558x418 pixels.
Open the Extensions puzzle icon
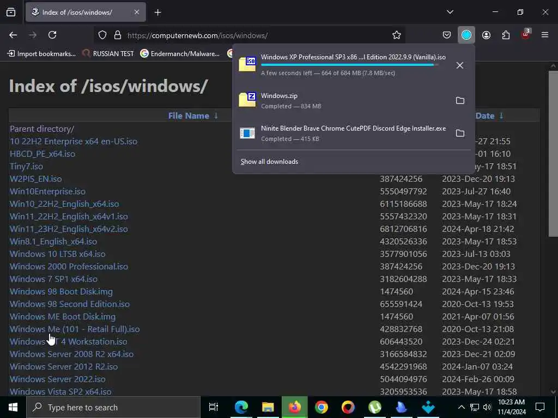click(x=506, y=35)
